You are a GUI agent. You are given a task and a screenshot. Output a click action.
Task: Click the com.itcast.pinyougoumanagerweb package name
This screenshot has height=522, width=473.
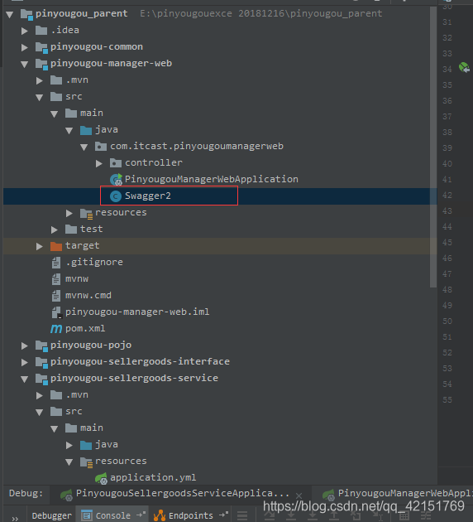tap(197, 146)
